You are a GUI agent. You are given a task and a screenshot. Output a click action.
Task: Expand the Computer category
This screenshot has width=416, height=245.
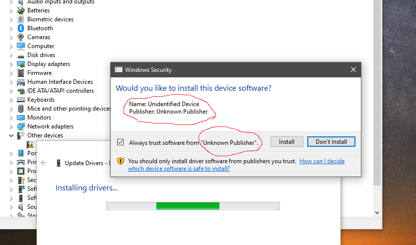[x=11, y=47]
